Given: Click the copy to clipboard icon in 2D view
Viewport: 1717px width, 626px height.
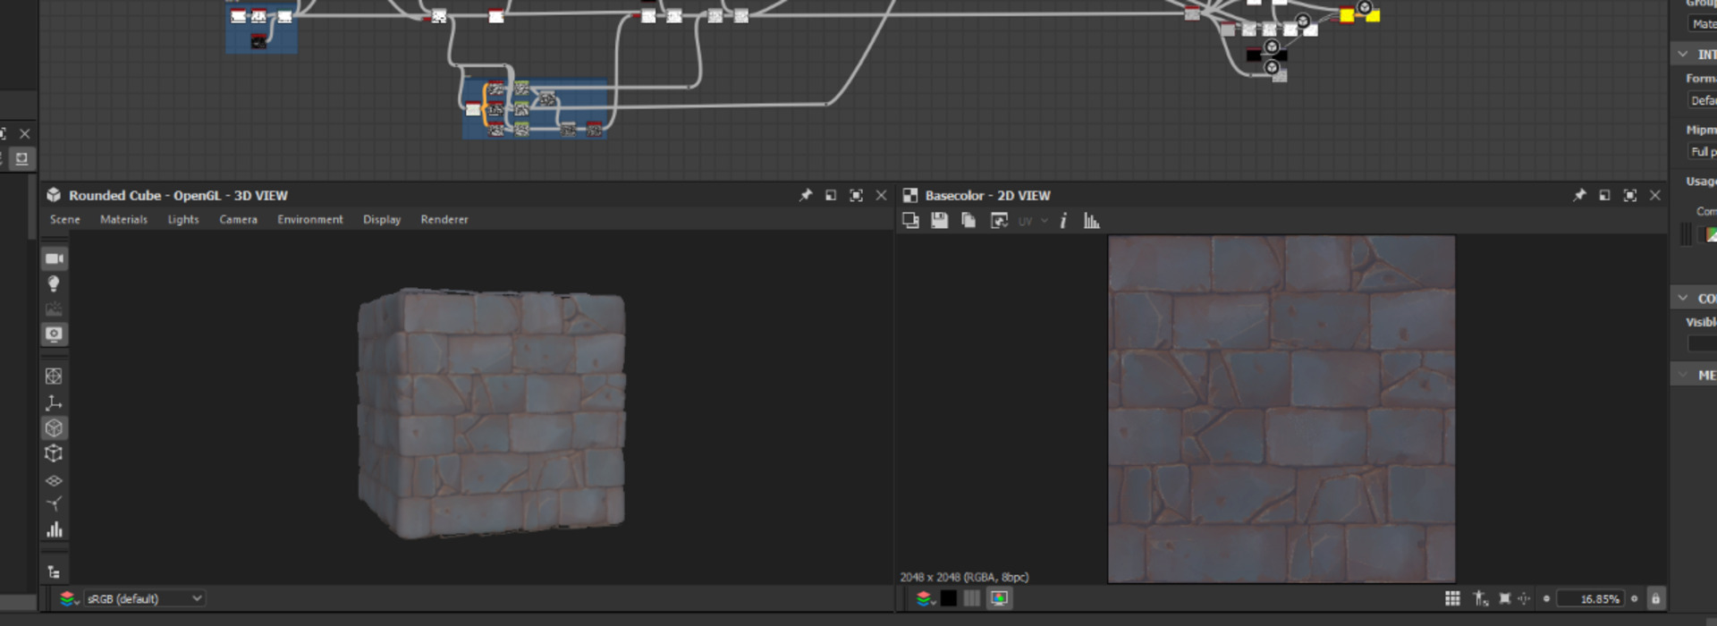Looking at the screenshot, I should point(968,221).
